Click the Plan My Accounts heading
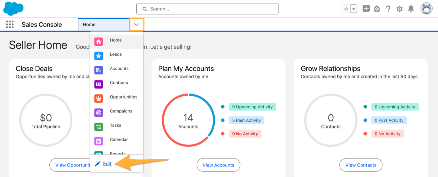Screen dimensions: 438x177 186,69
